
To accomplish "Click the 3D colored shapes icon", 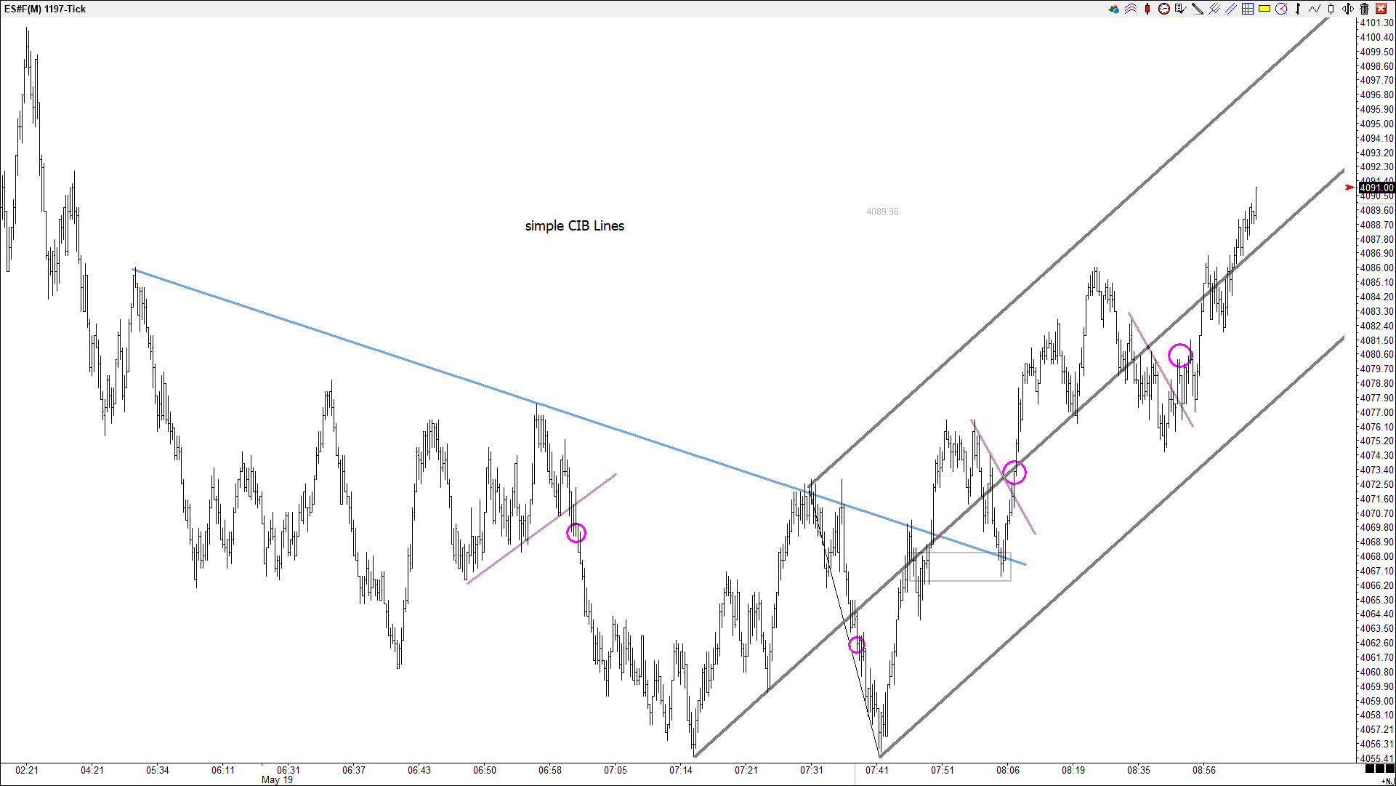I will coord(1113,9).
